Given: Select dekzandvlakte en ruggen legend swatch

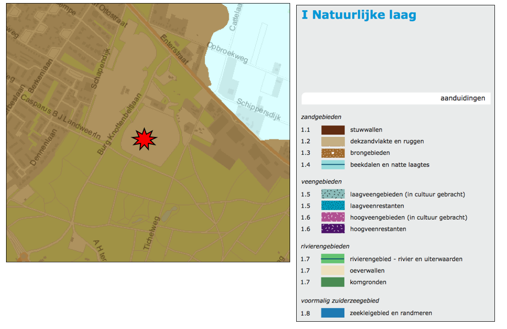Looking at the screenshot, I should (332, 141).
